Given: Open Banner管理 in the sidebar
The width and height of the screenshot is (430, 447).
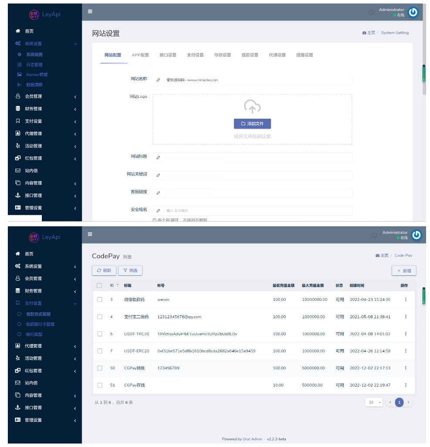Looking at the screenshot, I should point(37,75).
